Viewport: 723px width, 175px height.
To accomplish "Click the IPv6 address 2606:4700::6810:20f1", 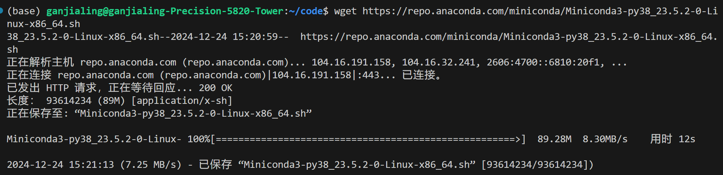I will point(543,62).
